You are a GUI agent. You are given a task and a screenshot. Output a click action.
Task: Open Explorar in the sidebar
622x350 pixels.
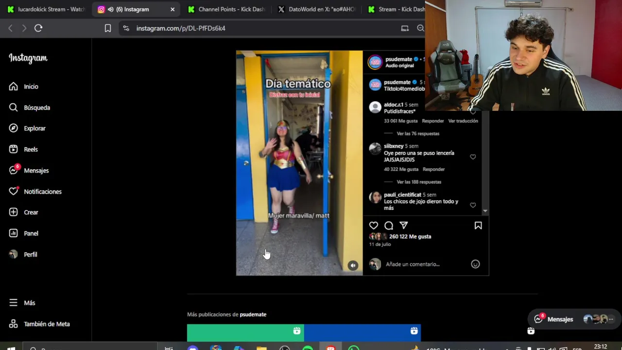27,128
